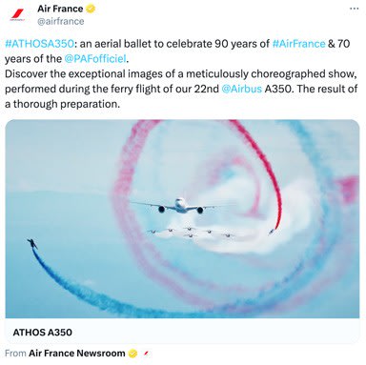This screenshot has height=365, width=366.
Task: Click the jet trailing red smoke
Action: [273, 232]
